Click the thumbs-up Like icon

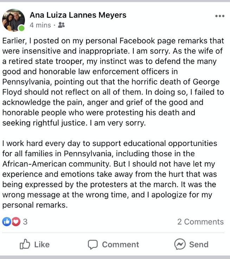point(25,244)
